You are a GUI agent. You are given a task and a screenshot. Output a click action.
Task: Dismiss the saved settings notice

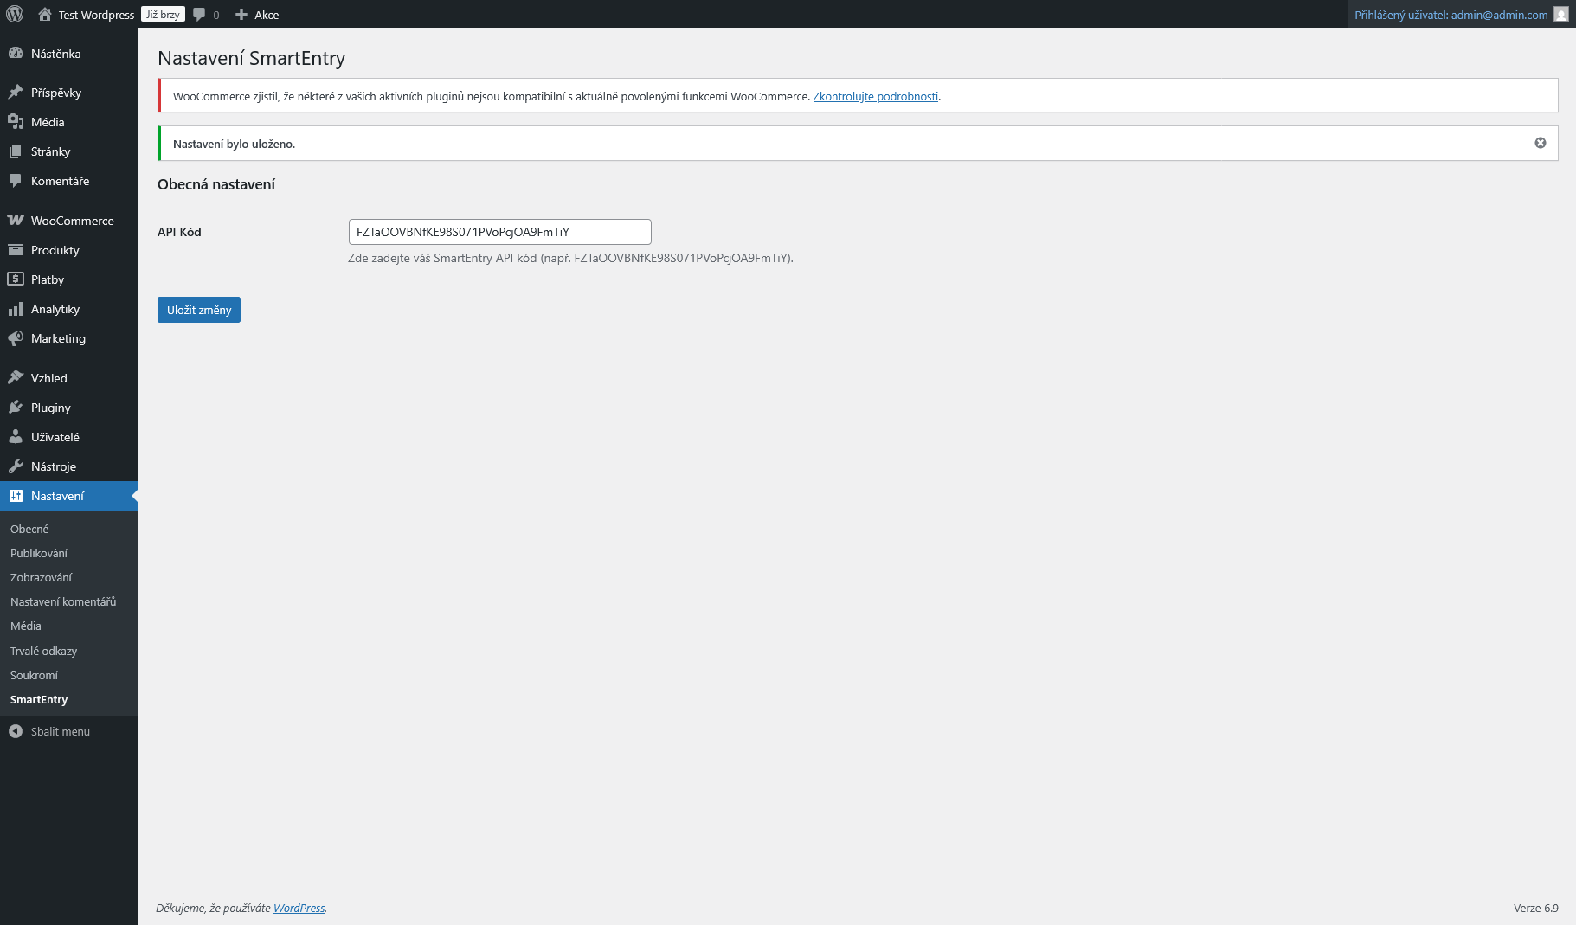coord(1540,142)
